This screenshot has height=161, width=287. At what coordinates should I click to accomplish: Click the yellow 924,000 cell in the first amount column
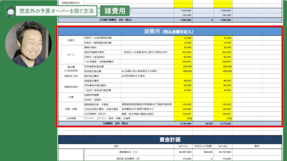[x=183, y=52]
